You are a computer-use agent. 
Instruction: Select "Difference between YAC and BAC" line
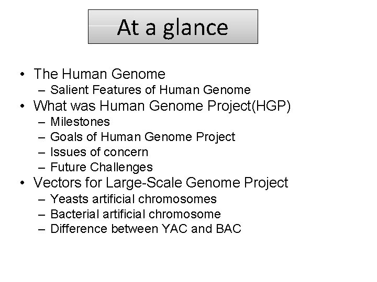click(146, 229)
